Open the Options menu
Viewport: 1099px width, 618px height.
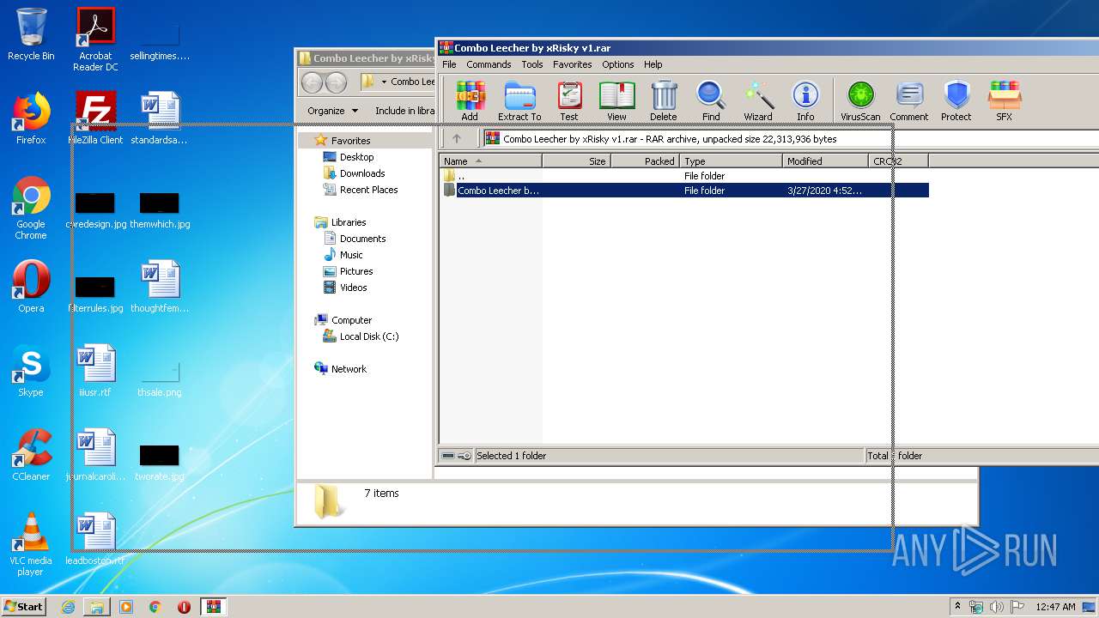(x=617, y=64)
